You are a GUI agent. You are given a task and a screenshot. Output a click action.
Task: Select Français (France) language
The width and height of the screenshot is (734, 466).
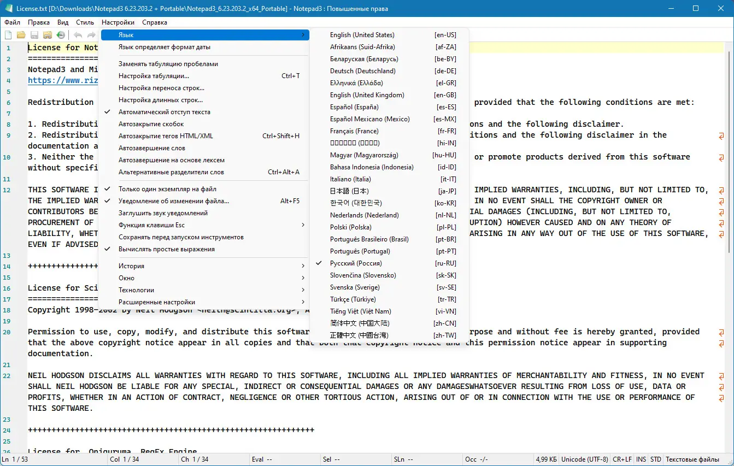point(389,131)
